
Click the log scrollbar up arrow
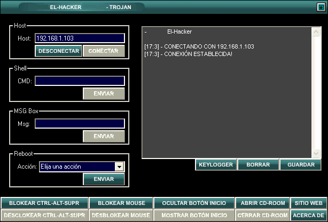[316, 31]
